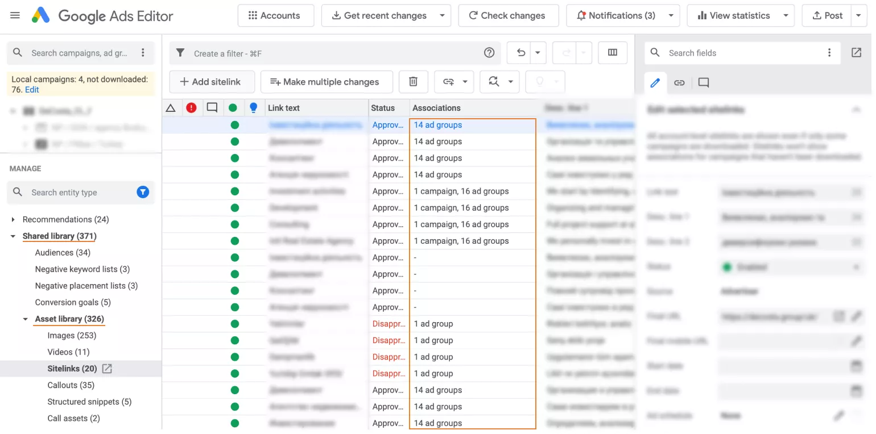The height and width of the screenshot is (434, 876).
Task: Select Images (253)
Action: 72,335
